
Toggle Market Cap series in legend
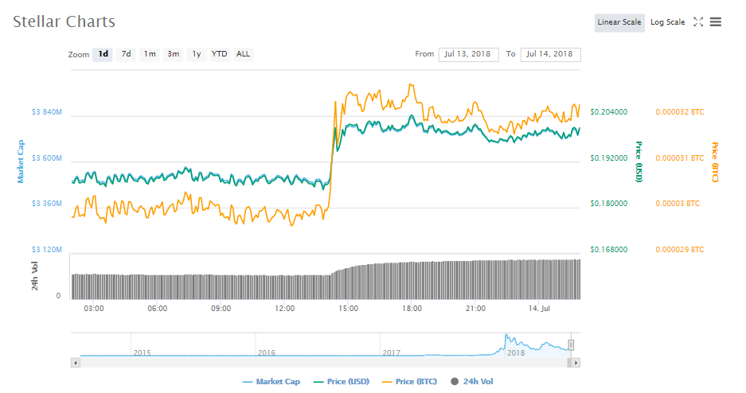[271, 382]
